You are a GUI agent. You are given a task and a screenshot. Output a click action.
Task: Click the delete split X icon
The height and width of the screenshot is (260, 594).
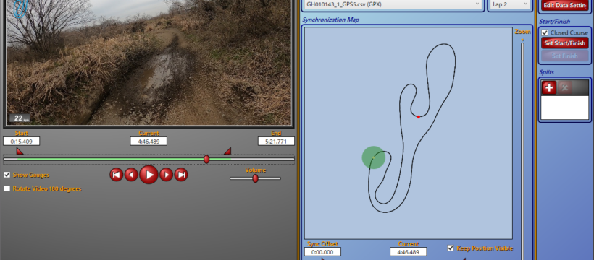(564, 87)
